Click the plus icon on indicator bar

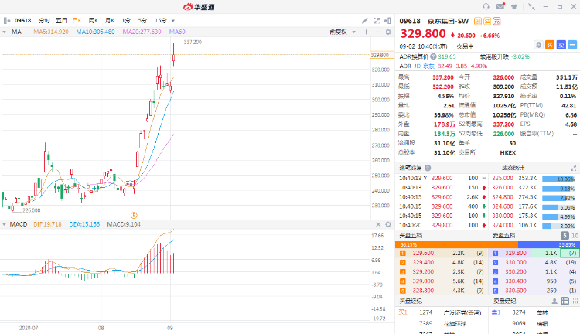365,32
